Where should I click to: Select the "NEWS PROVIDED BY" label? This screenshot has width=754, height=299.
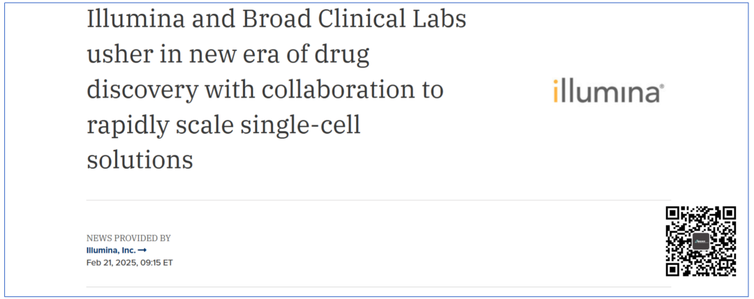tap(128, 238)
